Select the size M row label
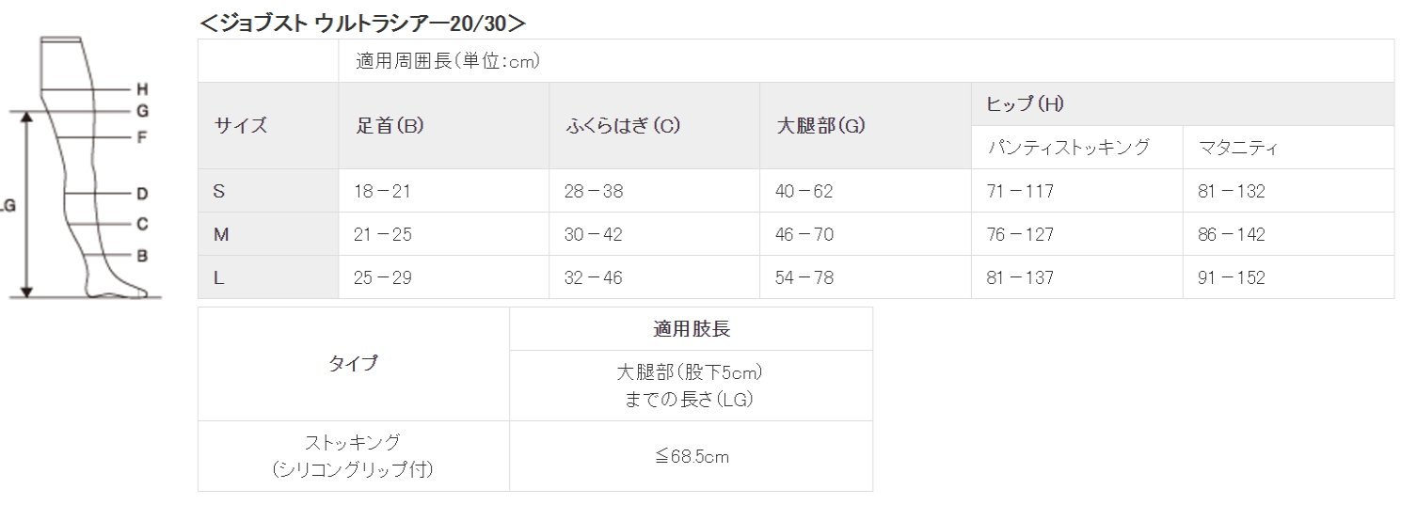Image resolution: width=1401 pixels, height=505 pixels. point(221,235)
